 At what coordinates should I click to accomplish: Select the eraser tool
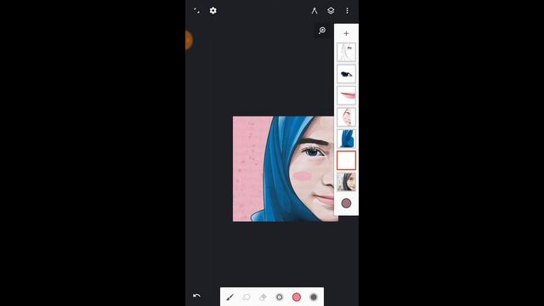(x=263, y=297)
